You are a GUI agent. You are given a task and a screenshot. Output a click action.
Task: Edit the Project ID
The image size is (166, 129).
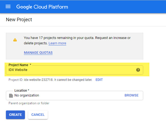click(x=99, y=80)
